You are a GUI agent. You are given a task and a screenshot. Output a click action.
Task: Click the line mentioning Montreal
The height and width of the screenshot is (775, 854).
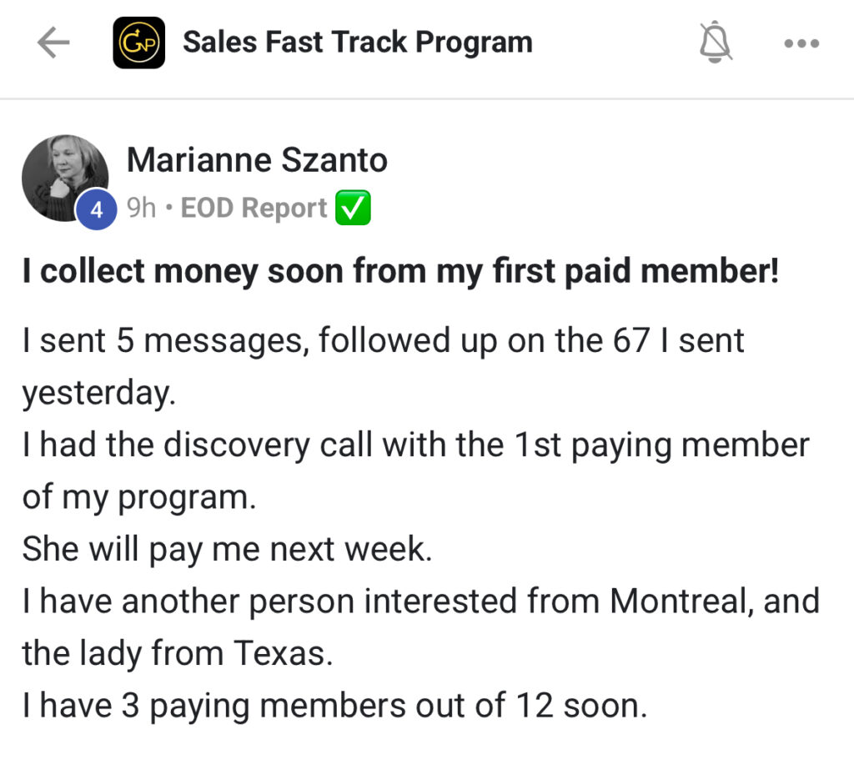[420, 601]
